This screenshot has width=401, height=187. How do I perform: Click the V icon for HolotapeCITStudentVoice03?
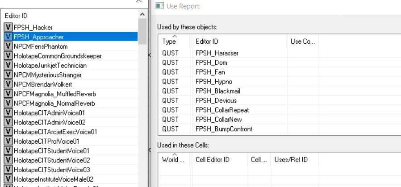pyautogui.click(x=8, y=169)
